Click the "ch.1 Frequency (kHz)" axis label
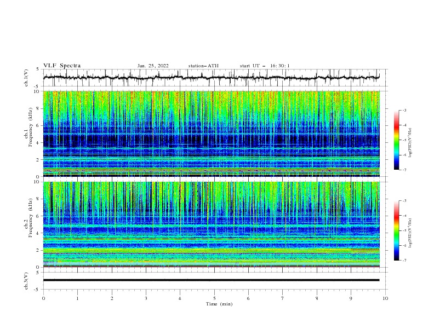The height and width of the screenshot is (335, 434). pyautogui.click(x=28, y=128)
